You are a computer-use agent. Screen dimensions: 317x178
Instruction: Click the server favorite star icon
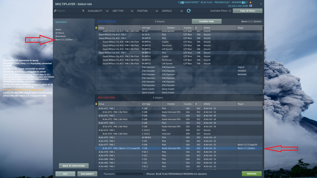(250, 3)
